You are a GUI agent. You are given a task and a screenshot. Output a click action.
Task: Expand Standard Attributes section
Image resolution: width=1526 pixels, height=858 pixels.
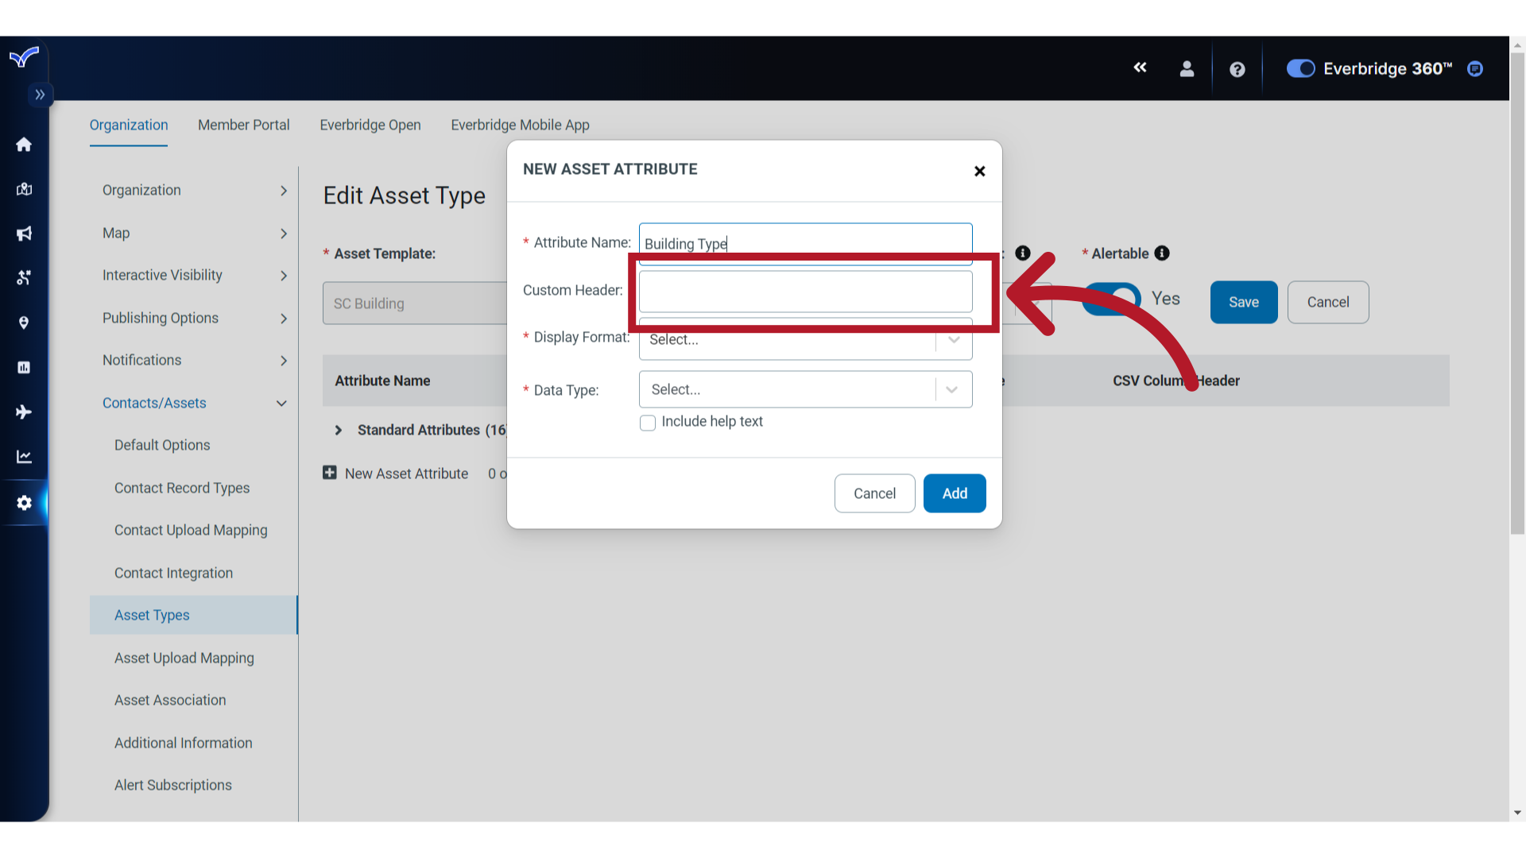[x=339, y=430]
